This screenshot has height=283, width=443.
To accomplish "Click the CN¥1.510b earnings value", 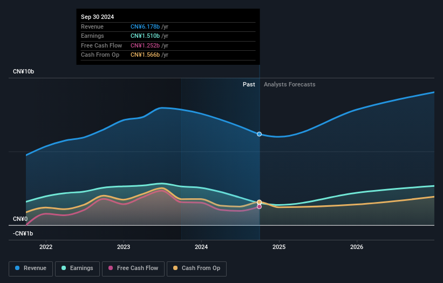I will tap(145, 36).
